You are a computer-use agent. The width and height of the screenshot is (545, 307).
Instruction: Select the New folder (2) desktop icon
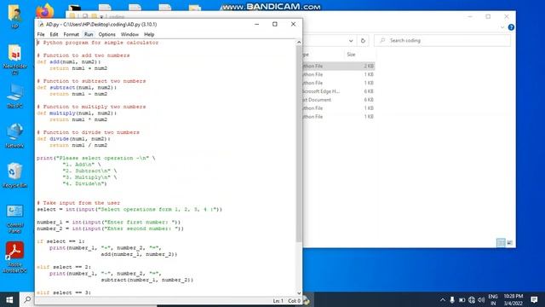[14, 60]
